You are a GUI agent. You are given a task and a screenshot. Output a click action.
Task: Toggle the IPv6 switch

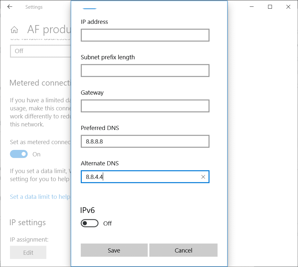click(x=89, y=223)
